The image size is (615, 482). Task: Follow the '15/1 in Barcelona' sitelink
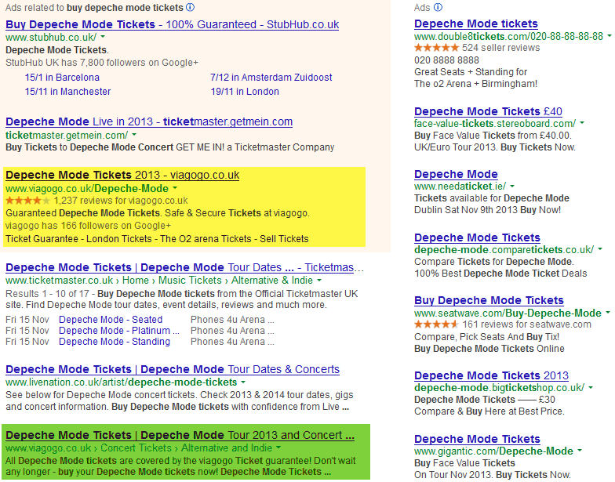tap(62, 77)
